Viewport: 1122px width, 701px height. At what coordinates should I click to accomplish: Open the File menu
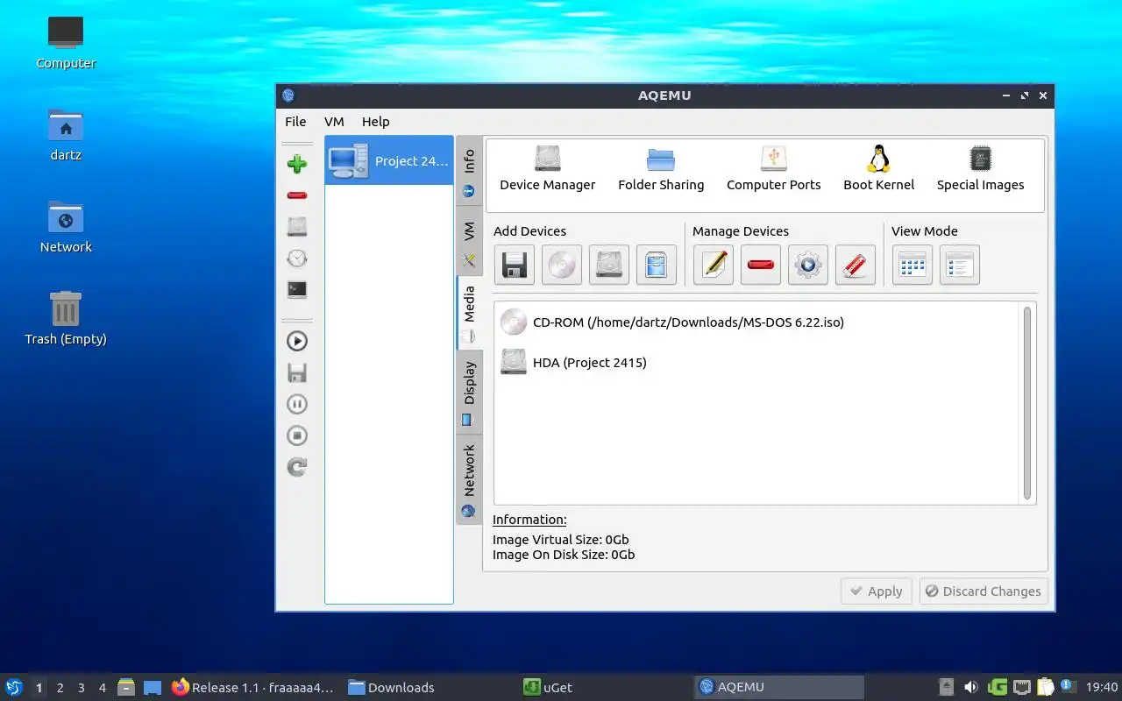295,122
